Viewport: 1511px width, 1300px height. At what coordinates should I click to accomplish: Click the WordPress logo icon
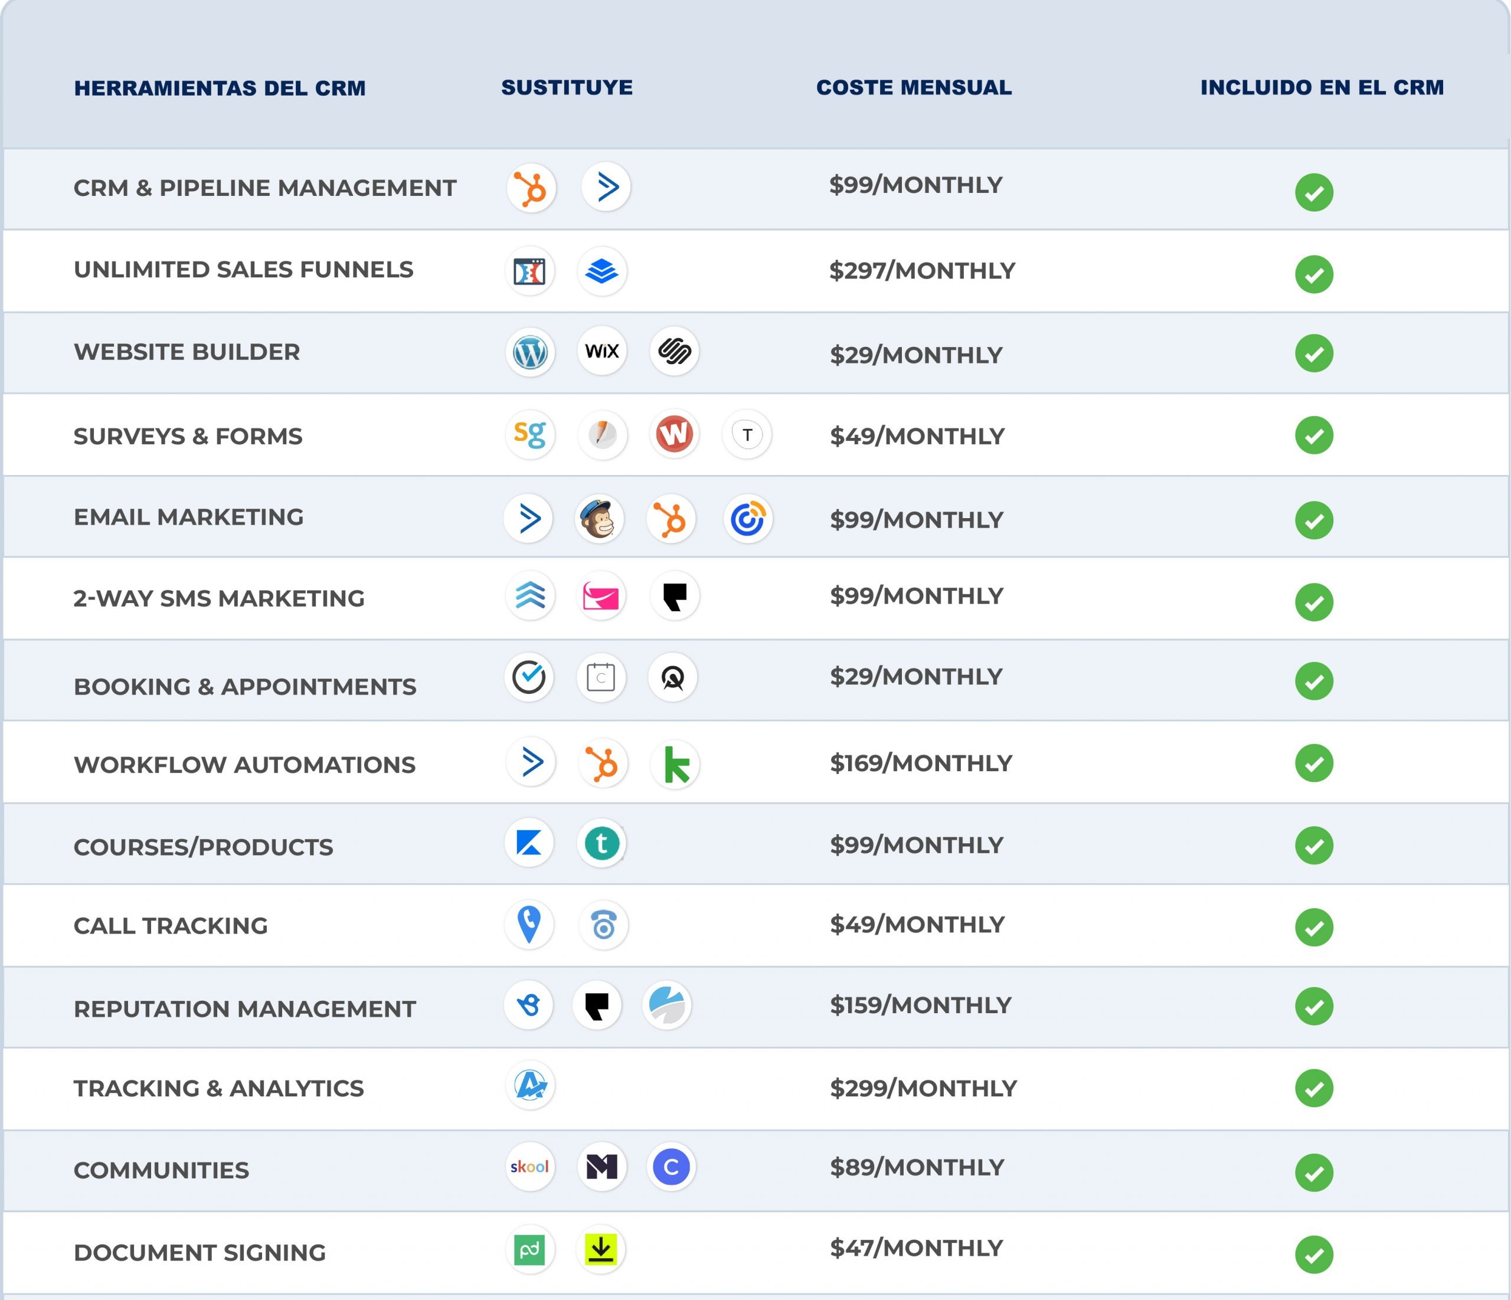click(x=530, y=353)
